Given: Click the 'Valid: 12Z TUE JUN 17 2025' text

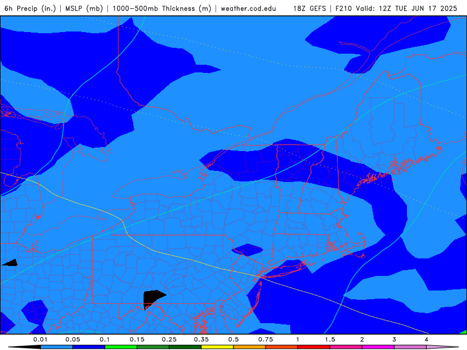Looking at the screenshot, I should pos(407,8).
